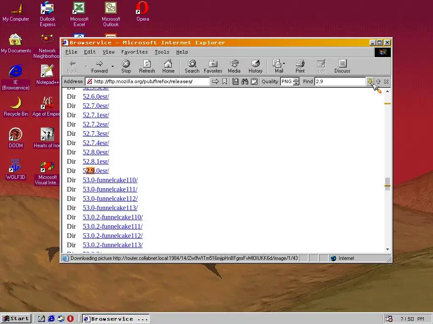Open the Mail button dropdown arrow
This screenshot has width=433, height=324.
point(284,63)
